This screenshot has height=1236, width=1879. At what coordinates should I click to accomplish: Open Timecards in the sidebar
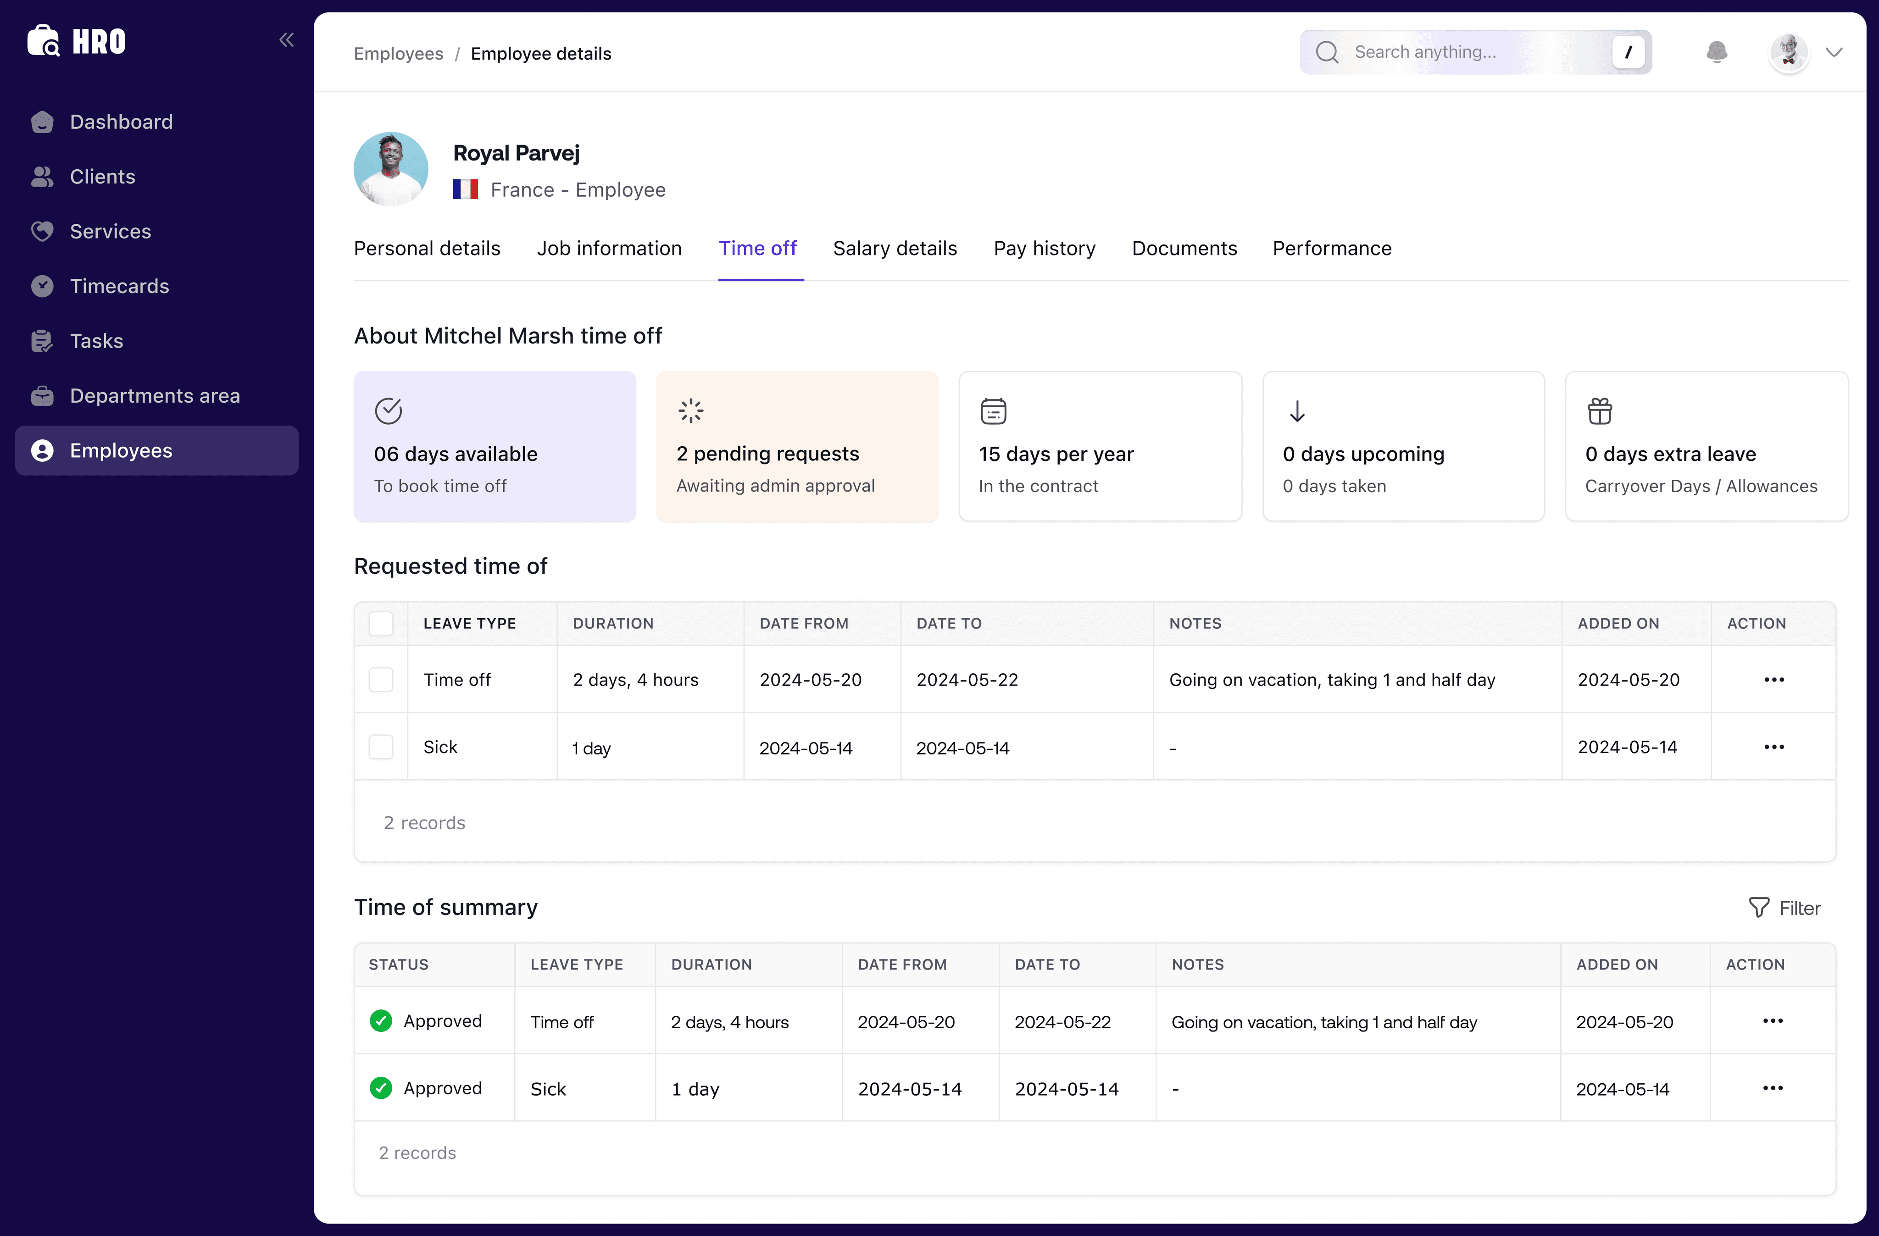pyautogui.click(x=118, y=287)
